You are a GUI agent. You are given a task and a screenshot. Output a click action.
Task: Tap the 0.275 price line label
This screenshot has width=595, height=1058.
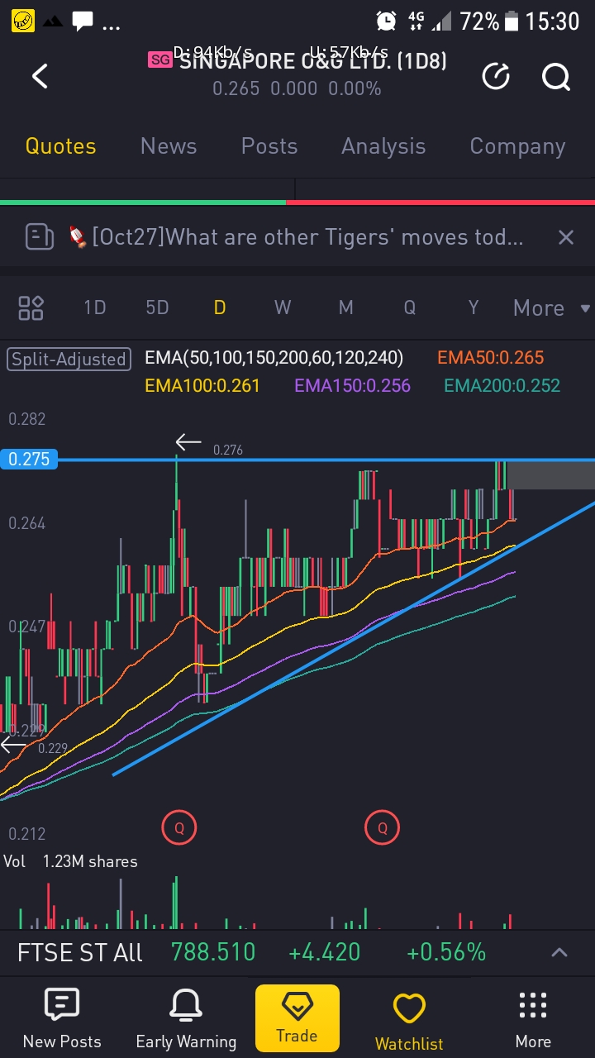pos(29,459)
